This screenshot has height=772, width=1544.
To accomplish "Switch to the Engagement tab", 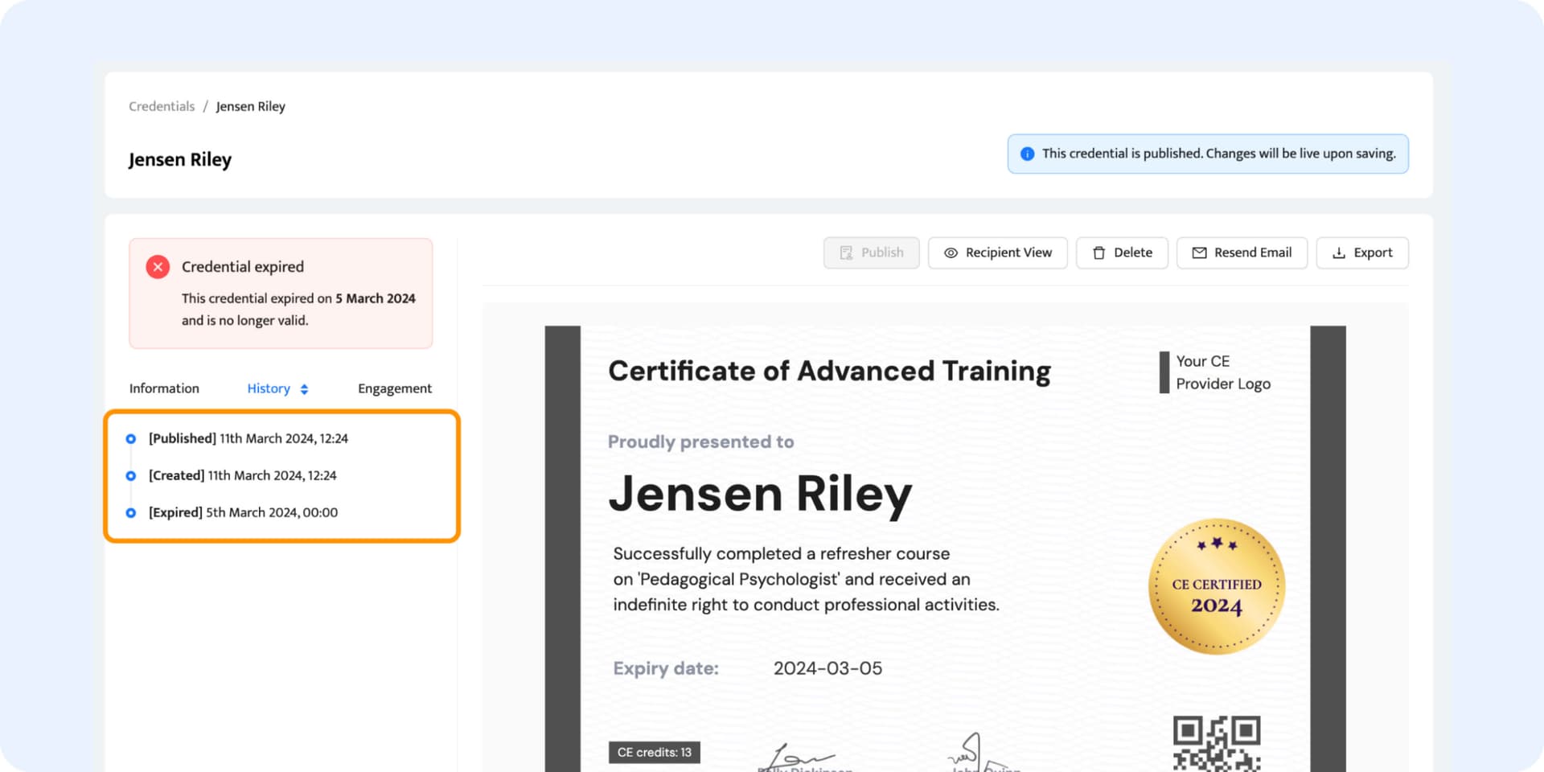I will (x=394, y=388).
